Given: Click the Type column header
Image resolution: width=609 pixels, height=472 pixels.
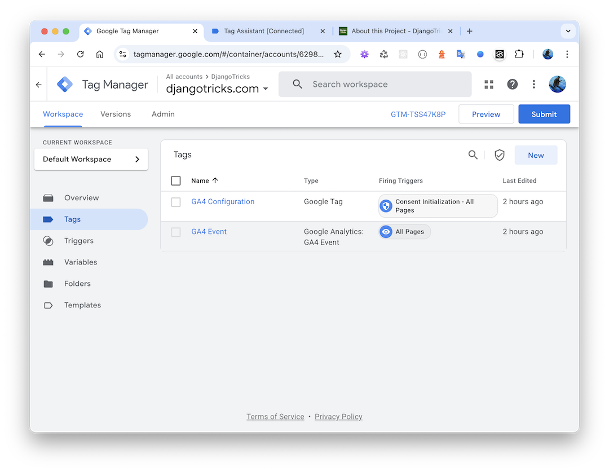Looking at the screenshot, I should point(311,180).
